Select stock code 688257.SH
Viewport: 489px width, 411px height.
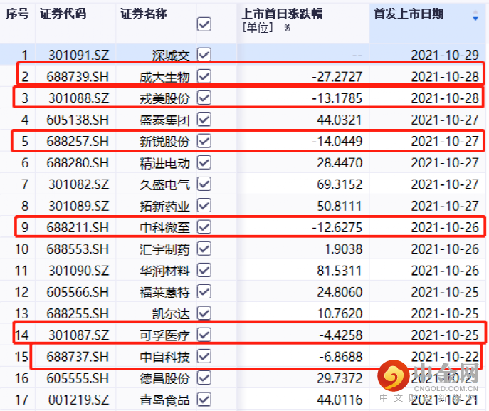pos(78,142)
